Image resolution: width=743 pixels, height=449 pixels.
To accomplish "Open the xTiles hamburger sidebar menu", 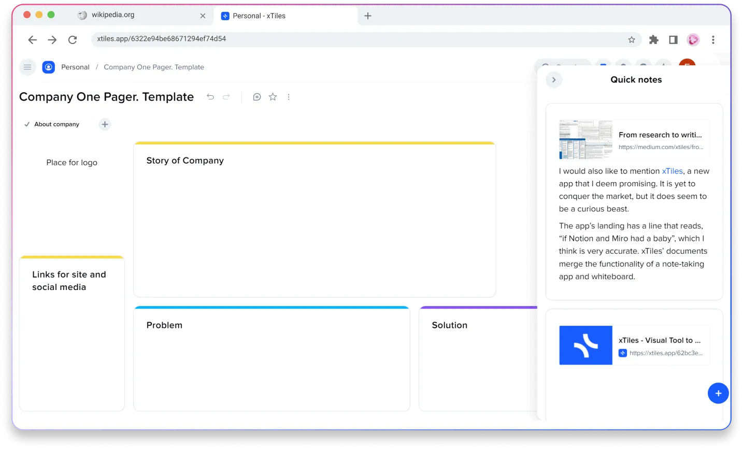I will (27, 67).
